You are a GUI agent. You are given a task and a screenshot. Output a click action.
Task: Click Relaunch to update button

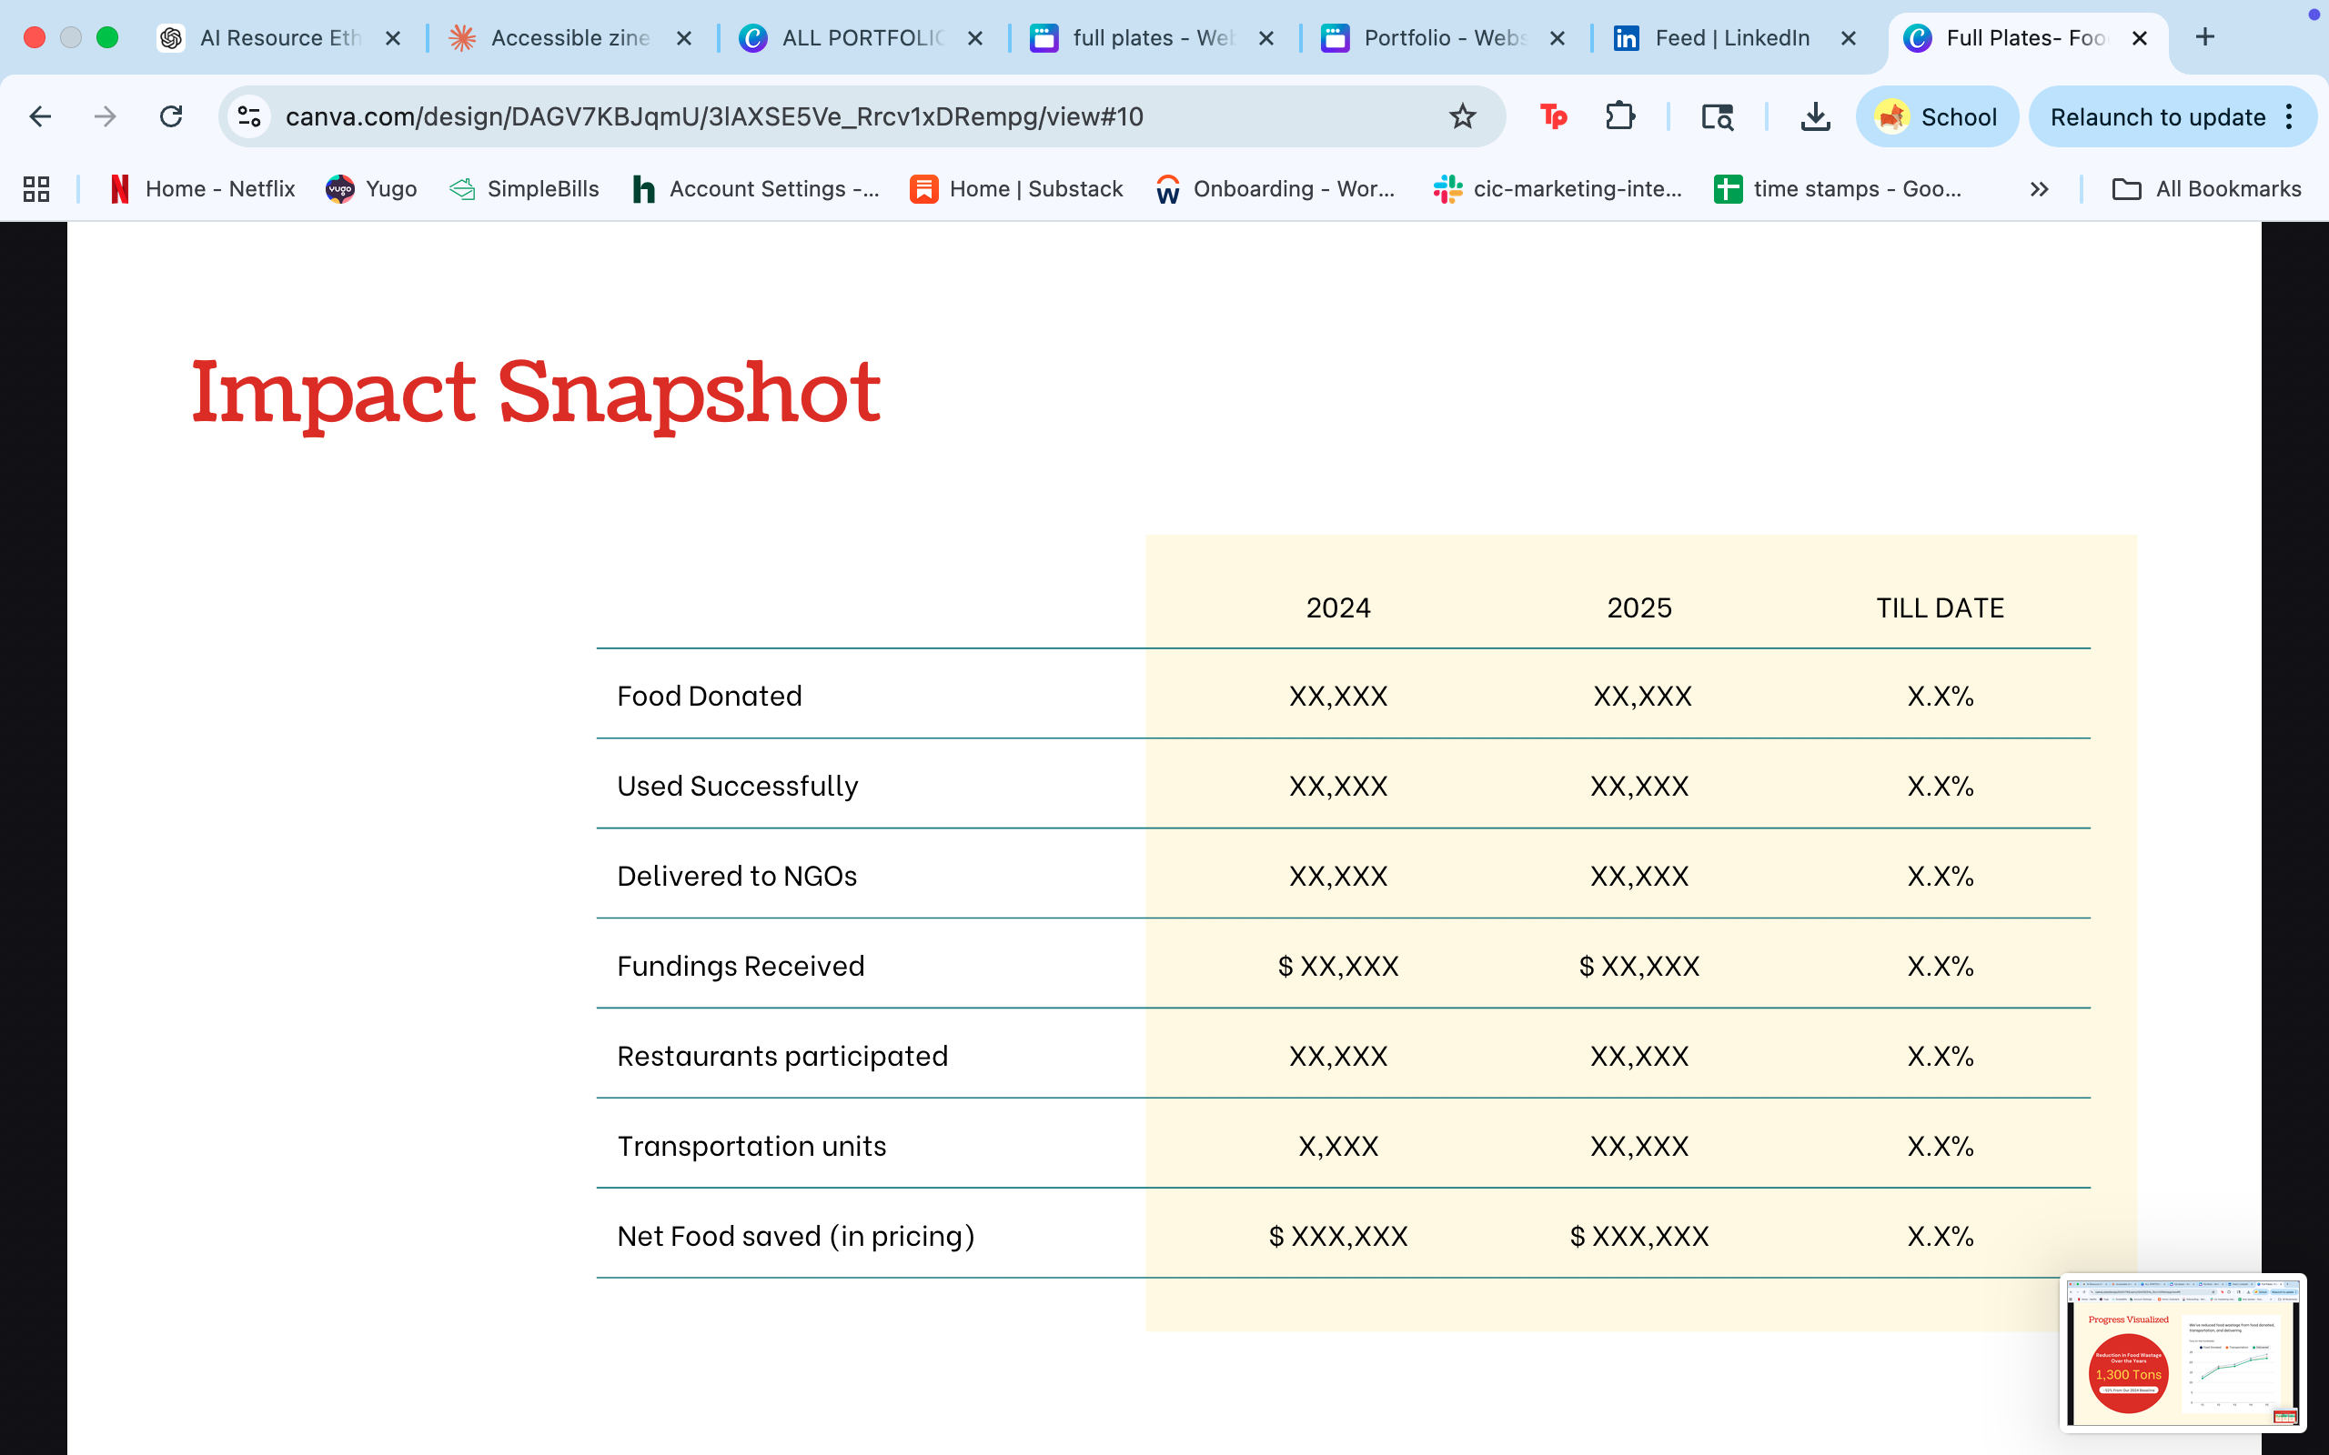[2157, 116]
